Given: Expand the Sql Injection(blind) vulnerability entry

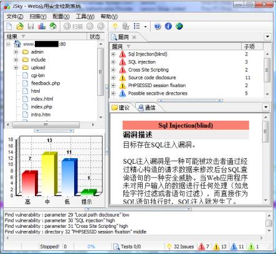Looking at the screenshot, I should (113, 54).
